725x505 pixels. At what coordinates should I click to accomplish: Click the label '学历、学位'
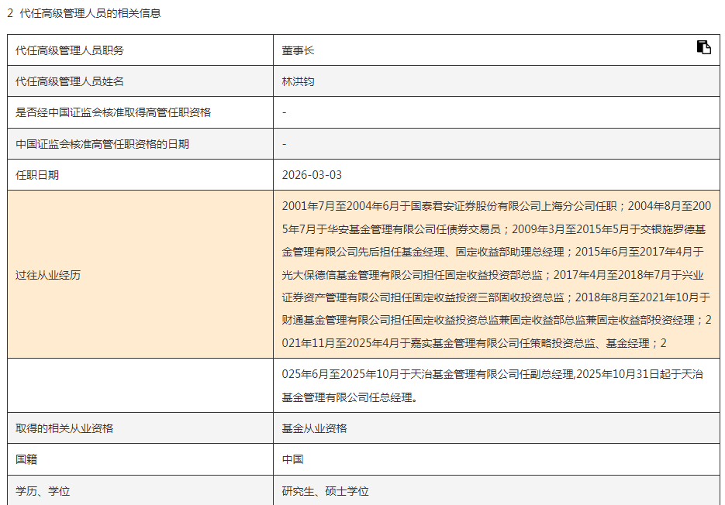(43, 491)
